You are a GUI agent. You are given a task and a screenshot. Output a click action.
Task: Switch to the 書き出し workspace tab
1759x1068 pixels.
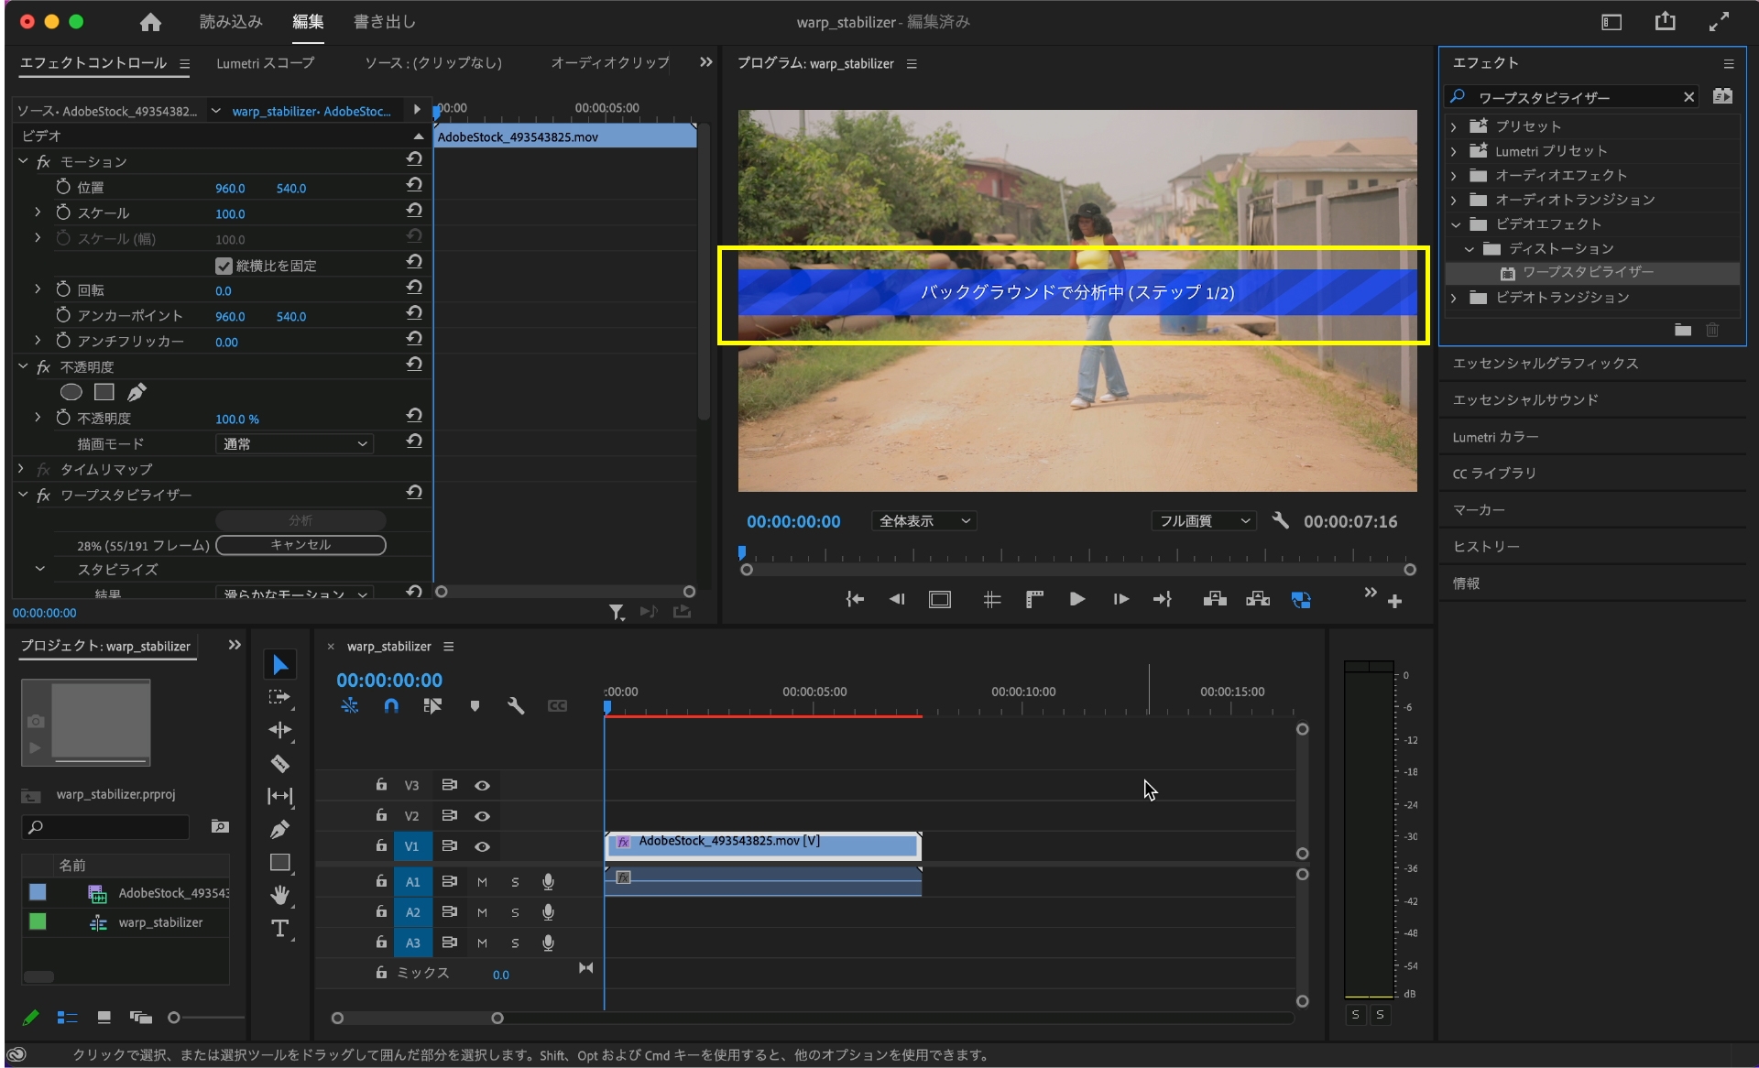coord(384,21)
